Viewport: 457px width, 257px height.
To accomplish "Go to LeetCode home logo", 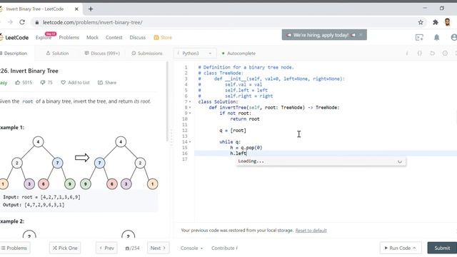I will click(14, 38).
